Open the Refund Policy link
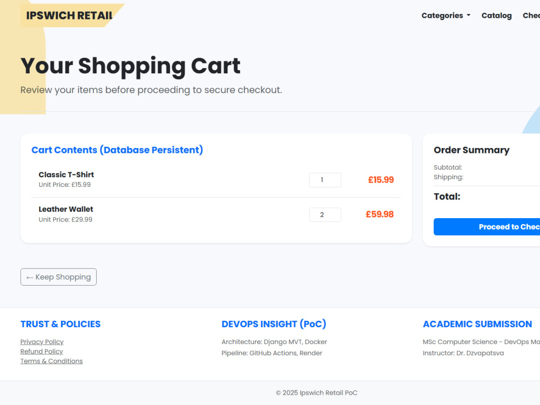Viewport: 540px width, 405px height. coord(42,352)
